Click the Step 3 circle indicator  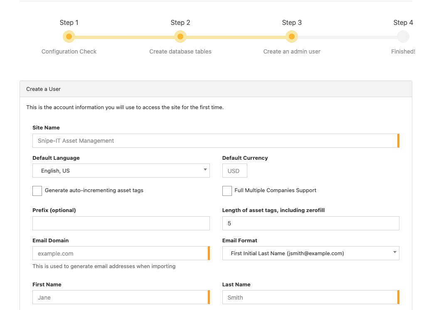point(292,37)
